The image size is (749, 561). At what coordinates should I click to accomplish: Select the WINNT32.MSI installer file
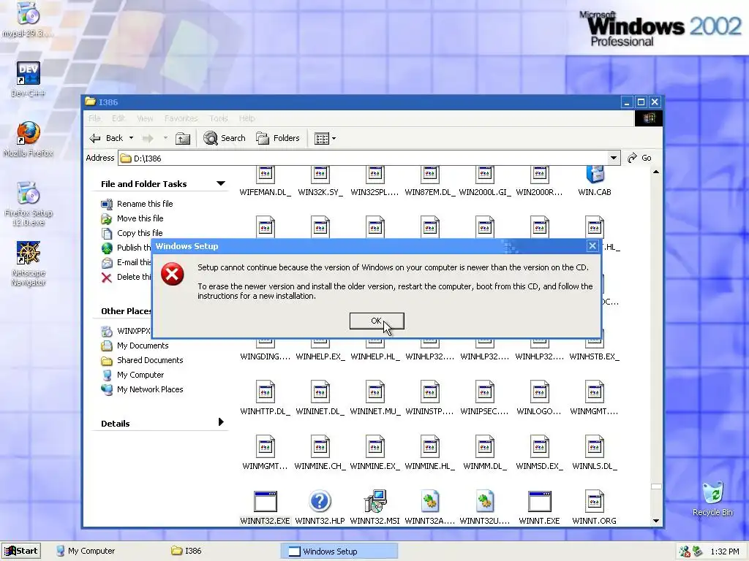pos(374,508)
